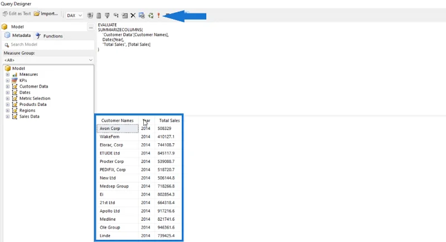The width and height of the screenshot is (446, 242).
Task: Select the Products Data tree item
Action: click(x=33, y=104)
